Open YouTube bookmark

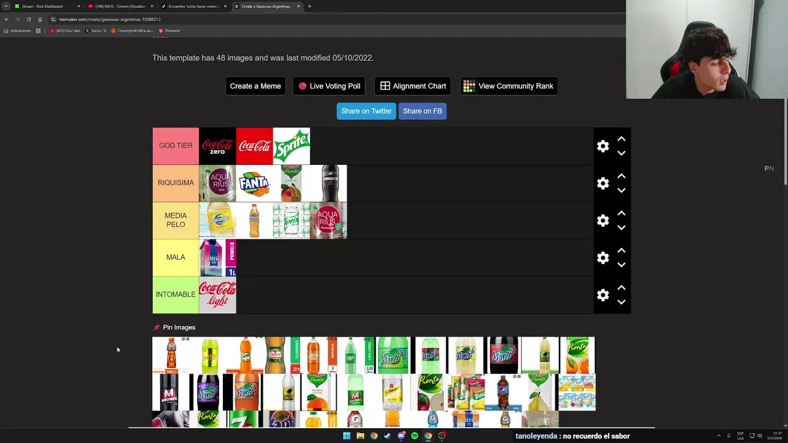(x=65, y=31)
